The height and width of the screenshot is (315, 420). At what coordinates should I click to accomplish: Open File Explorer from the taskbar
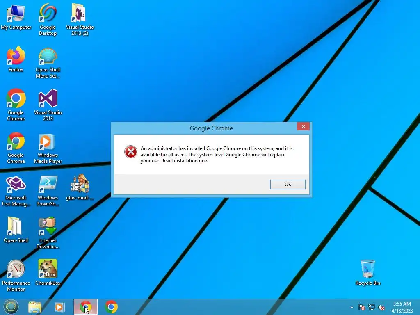pos(35,307)
